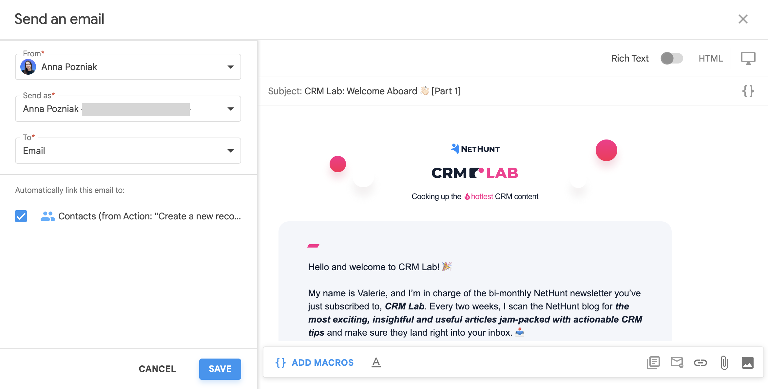Screen dimensions: 768x389
Task: Insert an image using picture icon
Action: point(748,363)
